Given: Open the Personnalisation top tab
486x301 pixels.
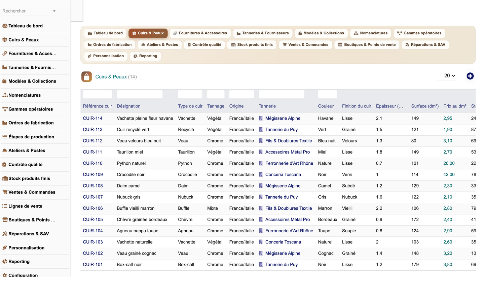Looking at the screenshot, I should click(x=106, y=56).
